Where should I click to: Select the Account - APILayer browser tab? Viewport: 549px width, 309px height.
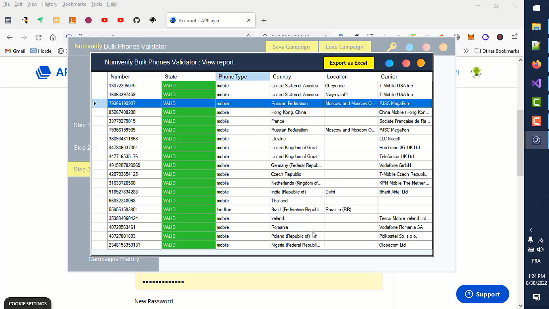tap(210, 20)
